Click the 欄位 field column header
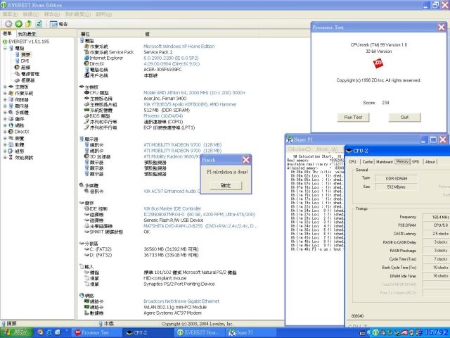Screen dimensions: 450x338 click(x=110, y=34)
